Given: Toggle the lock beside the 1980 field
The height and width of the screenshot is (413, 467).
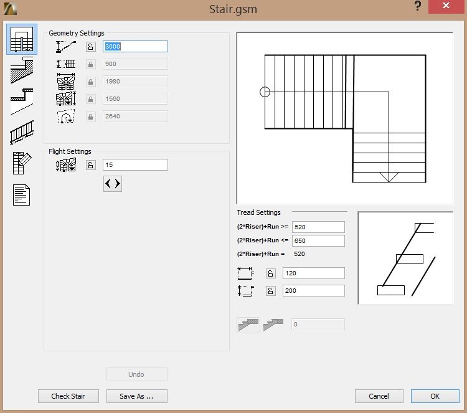Looking at the screenshot, I should click(x=91, y=82).
